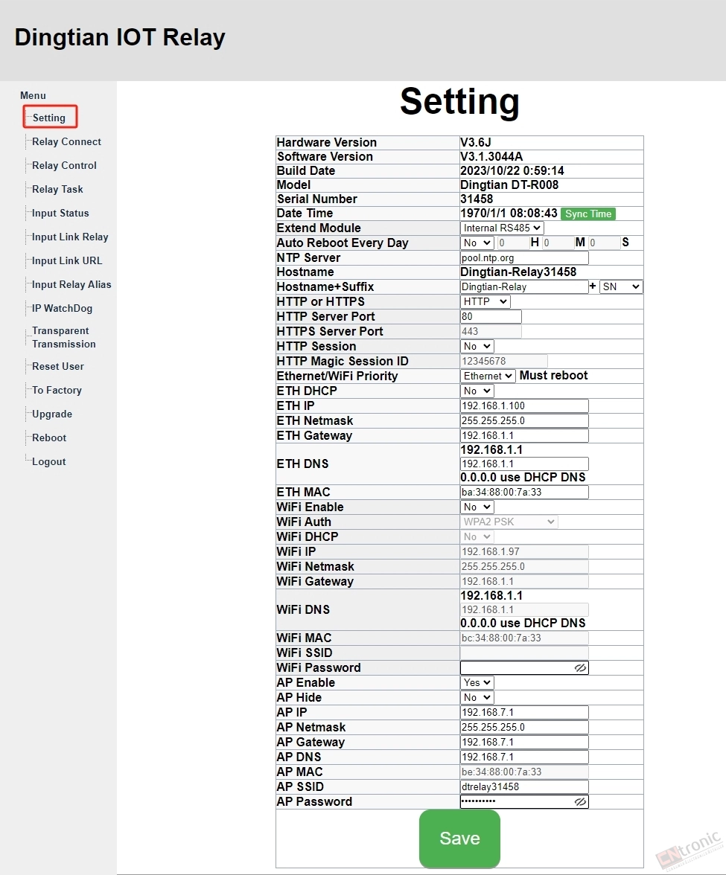Click the Model value Dingtian DT-R008
Screen dimensions: 726x875
(509, 185)
